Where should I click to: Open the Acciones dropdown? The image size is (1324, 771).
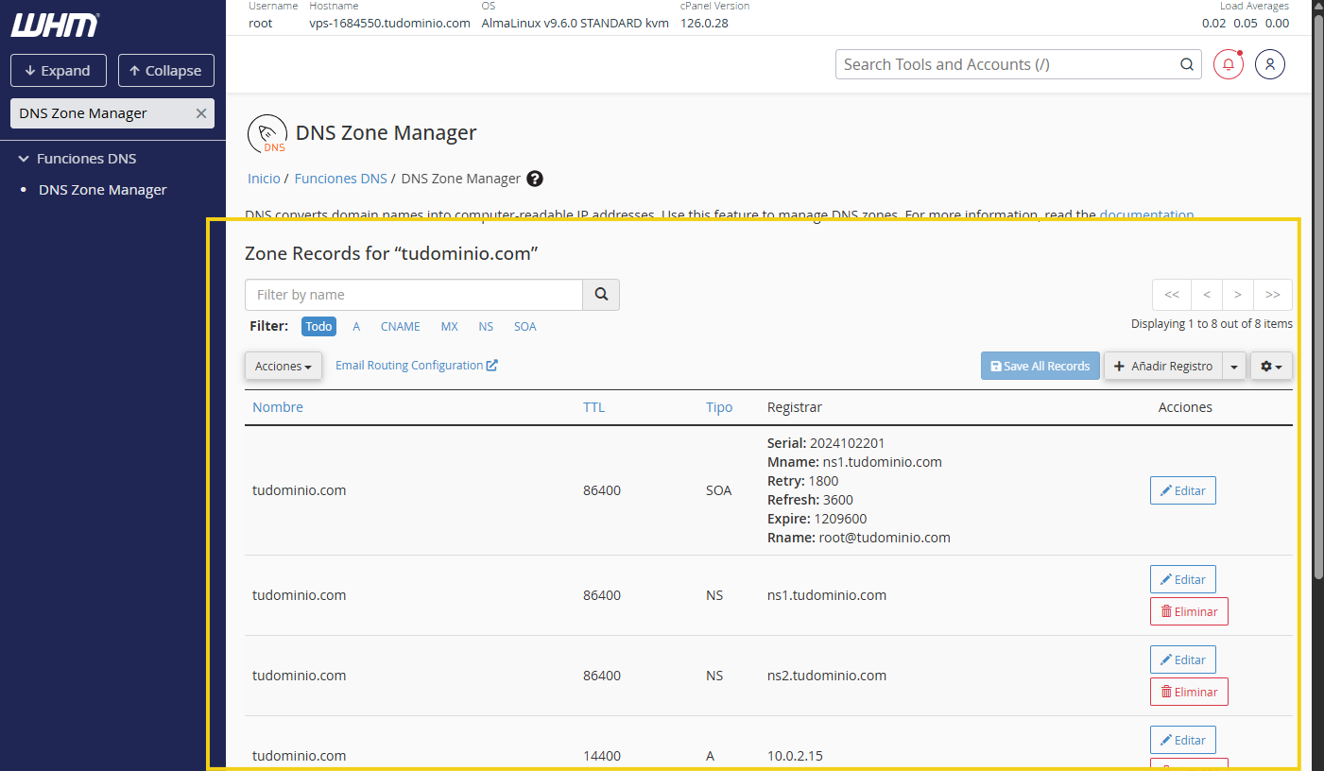(283, 366)
